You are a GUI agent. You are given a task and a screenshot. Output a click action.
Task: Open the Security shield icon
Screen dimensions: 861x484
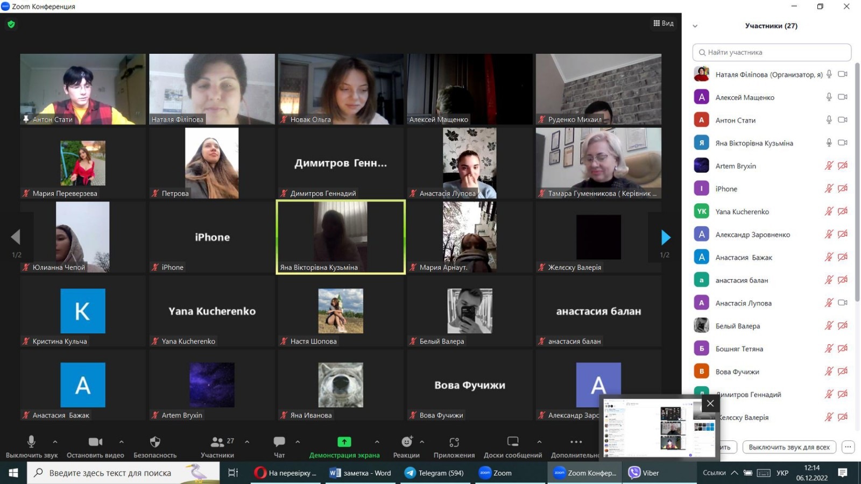click(x=155, y=442)
